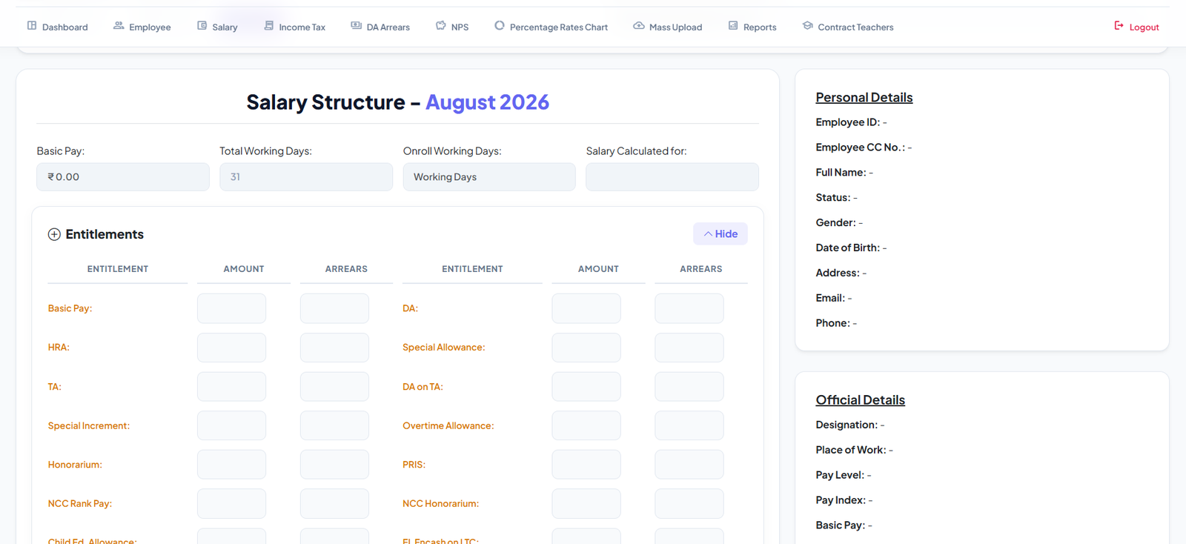The height and width of the screenshot is (544, 1186).
Task: Click the TA arrears field
Action: [x=334, y=387]
